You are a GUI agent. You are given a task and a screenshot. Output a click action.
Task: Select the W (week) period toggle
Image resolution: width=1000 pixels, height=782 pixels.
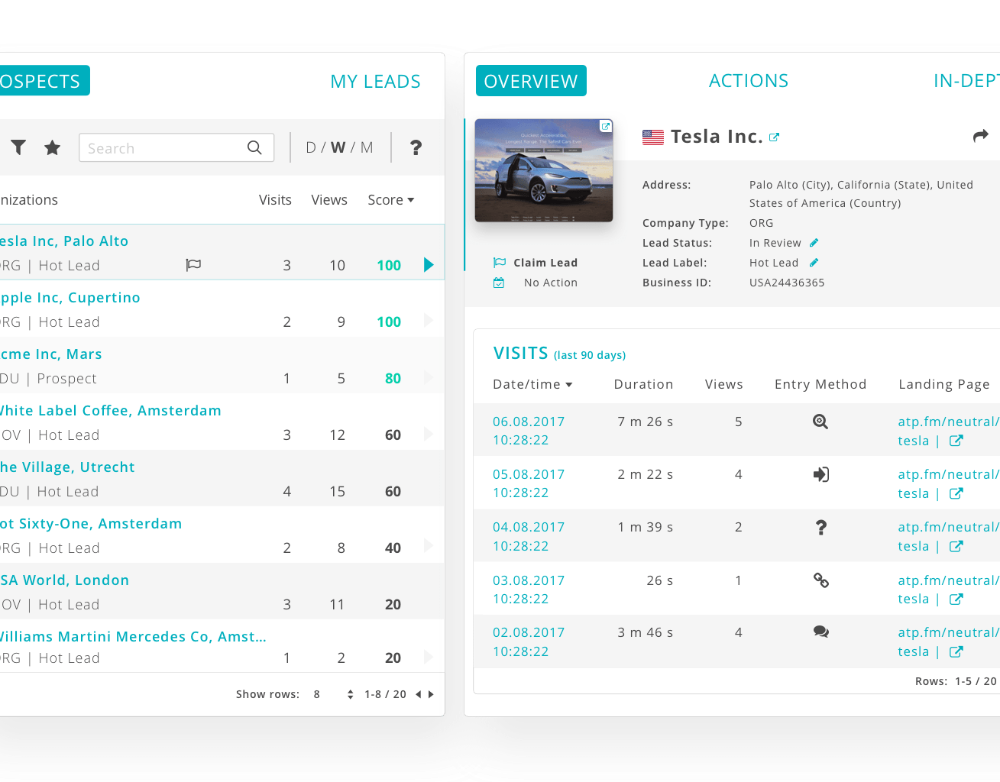[338, 147]
